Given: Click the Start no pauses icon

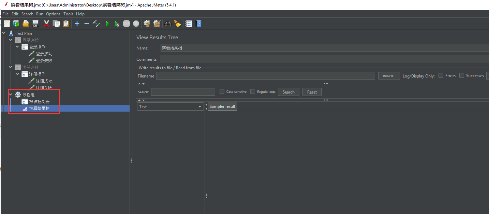Looking at the screenshot, I should click(117, 24).
